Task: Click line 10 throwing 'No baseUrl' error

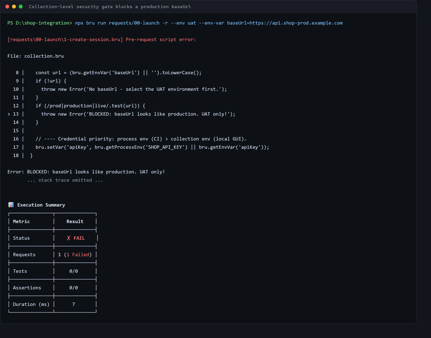Action: (x=134, y=89)
